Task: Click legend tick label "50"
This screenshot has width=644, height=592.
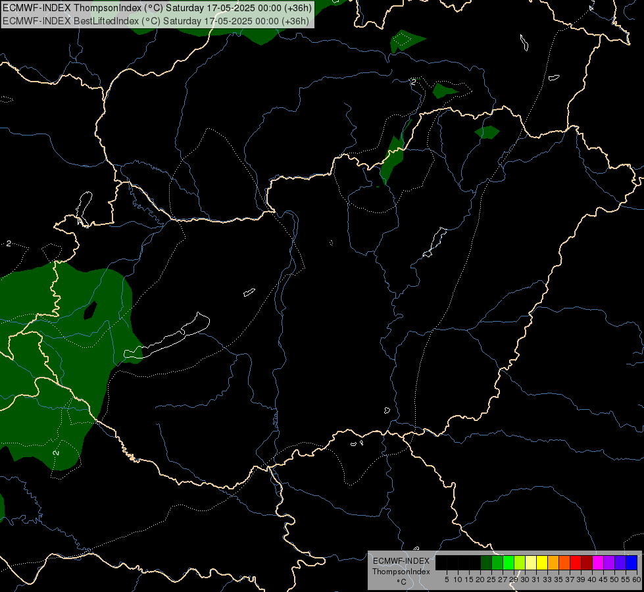Action: point(614,580)
